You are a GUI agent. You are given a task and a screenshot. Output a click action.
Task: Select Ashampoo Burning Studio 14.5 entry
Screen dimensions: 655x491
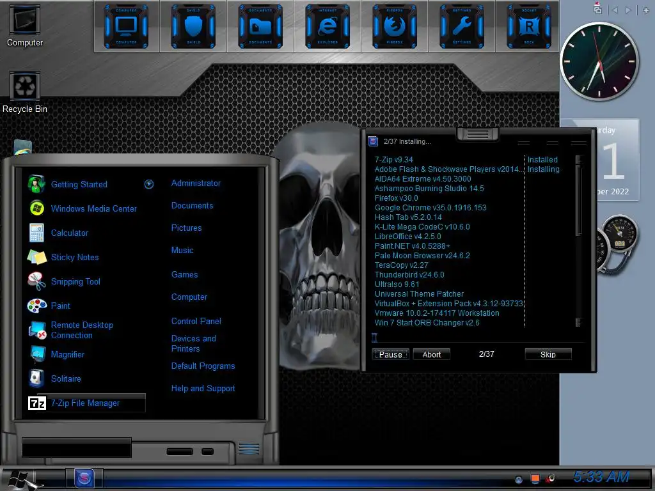coord(429,189)
